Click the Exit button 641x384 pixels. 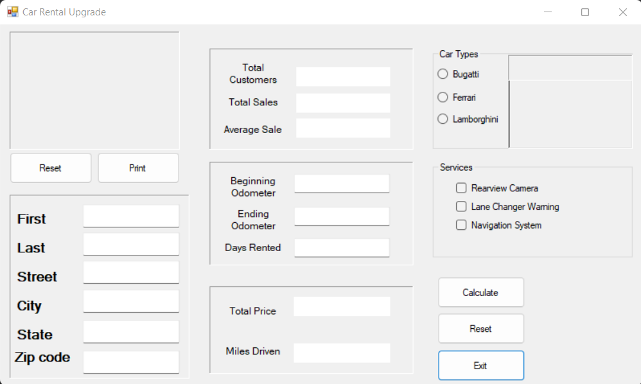(x=480, y=365)
